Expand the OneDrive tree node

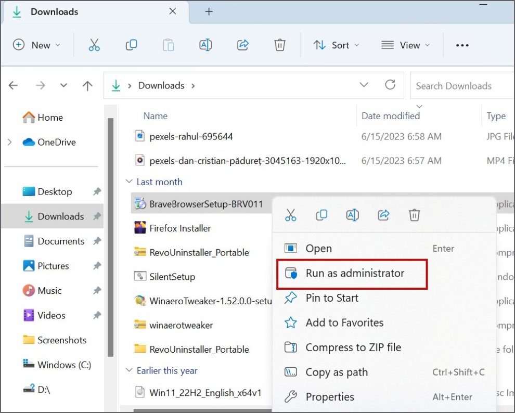pos(10,142)
